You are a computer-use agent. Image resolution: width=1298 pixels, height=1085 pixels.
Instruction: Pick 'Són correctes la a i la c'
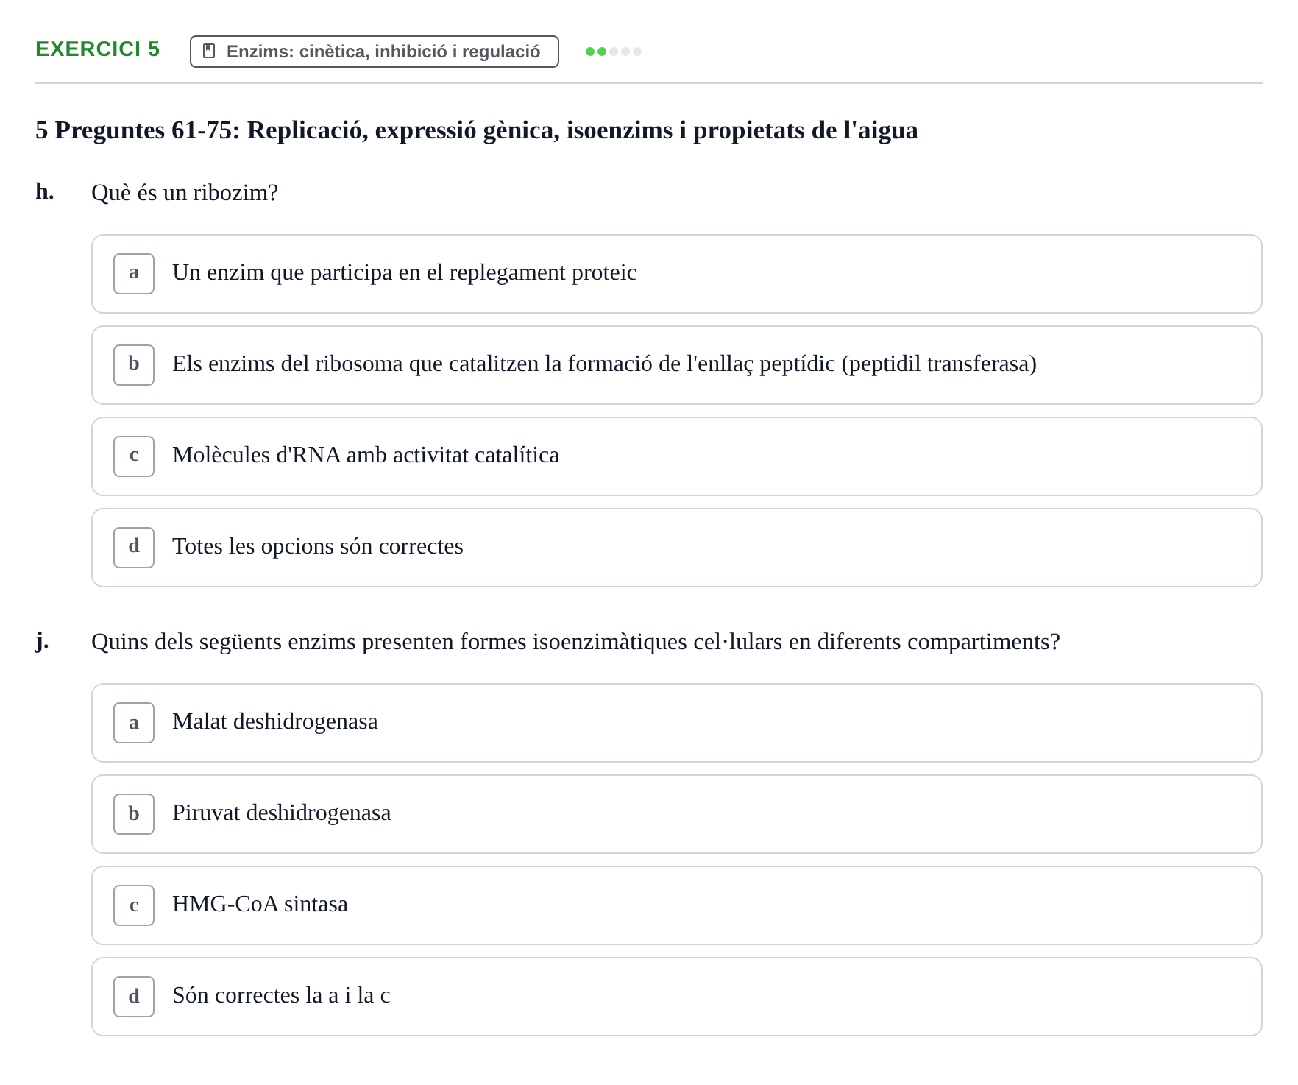coord(676,997)
